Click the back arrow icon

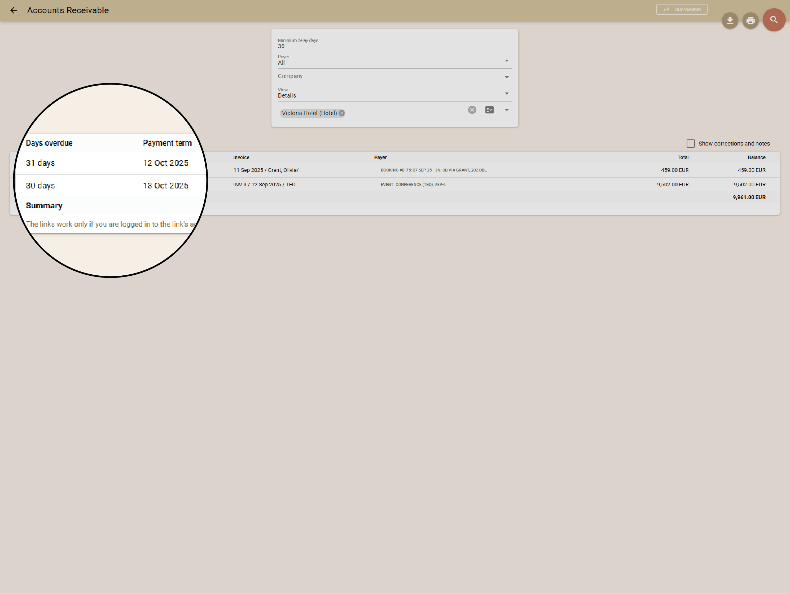click(14, 10)
